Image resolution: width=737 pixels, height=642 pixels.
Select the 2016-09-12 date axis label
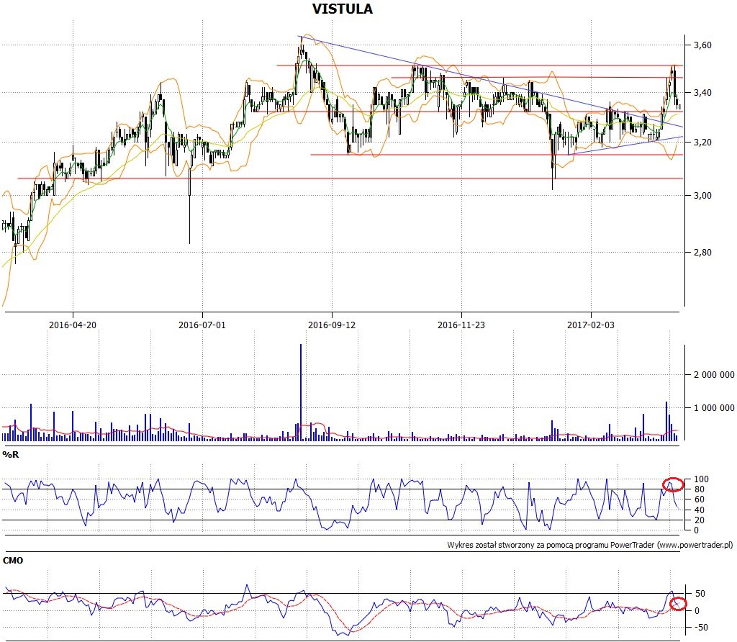point(332,325)
